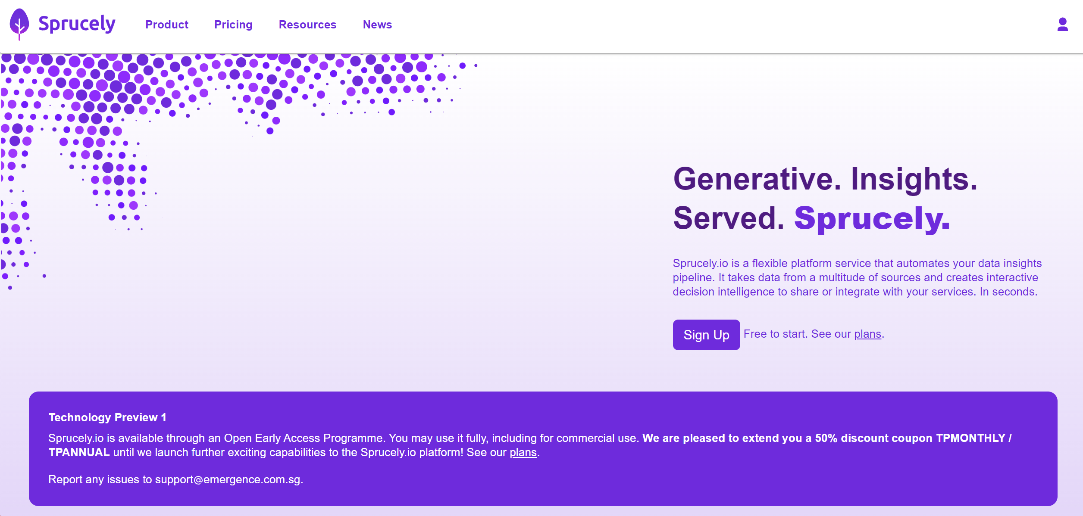Image resolution: width=1083 pixels, height=516 pixels.
Task: Navigate to the News section
Action: tap(377, 25)
